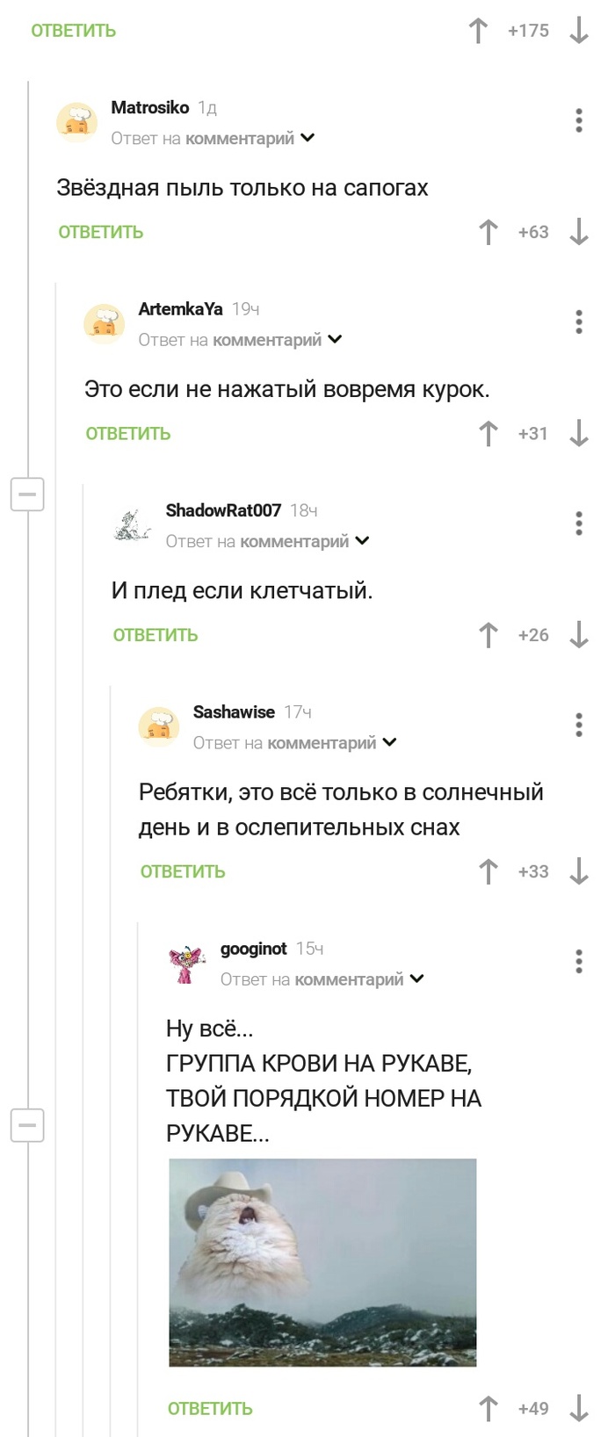Upvote googinot's comment with cat image
The width and height of the screenshot is (615, 1437).
(x=488, y=1408)
